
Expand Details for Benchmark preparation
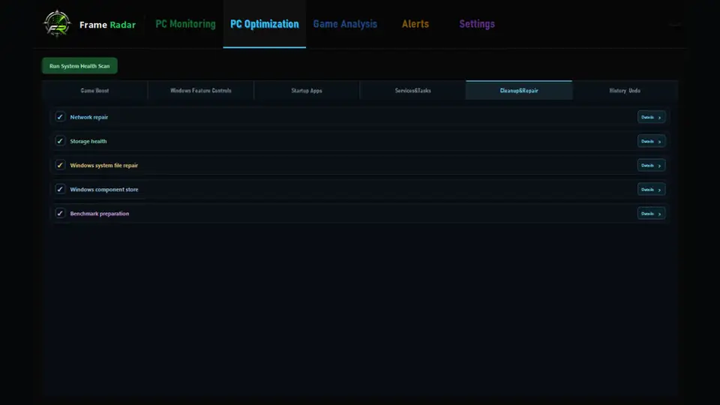point(651,214)
